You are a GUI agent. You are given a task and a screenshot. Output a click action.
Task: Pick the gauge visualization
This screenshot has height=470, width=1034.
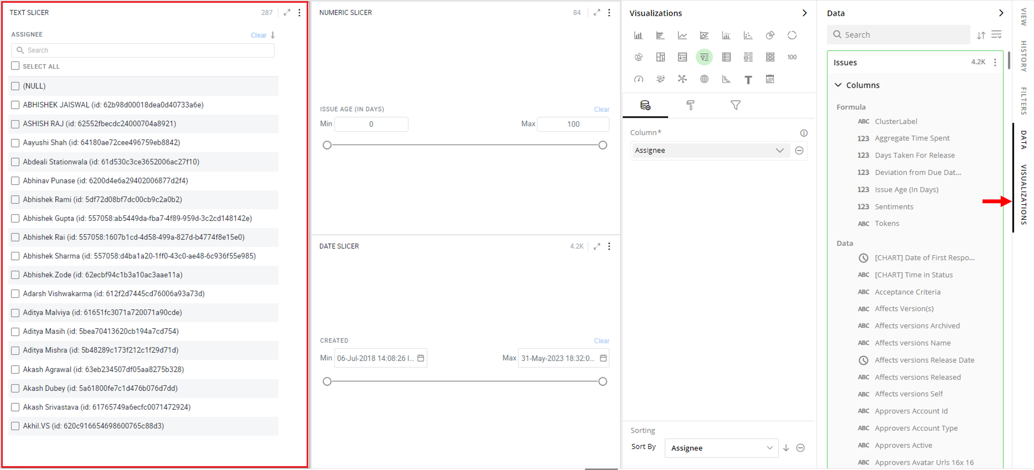638,79
